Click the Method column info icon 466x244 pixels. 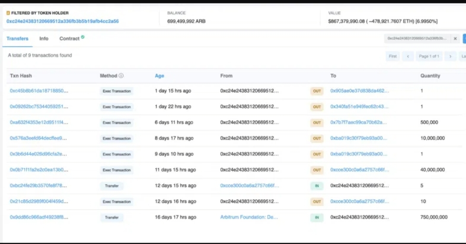(121, 76)
